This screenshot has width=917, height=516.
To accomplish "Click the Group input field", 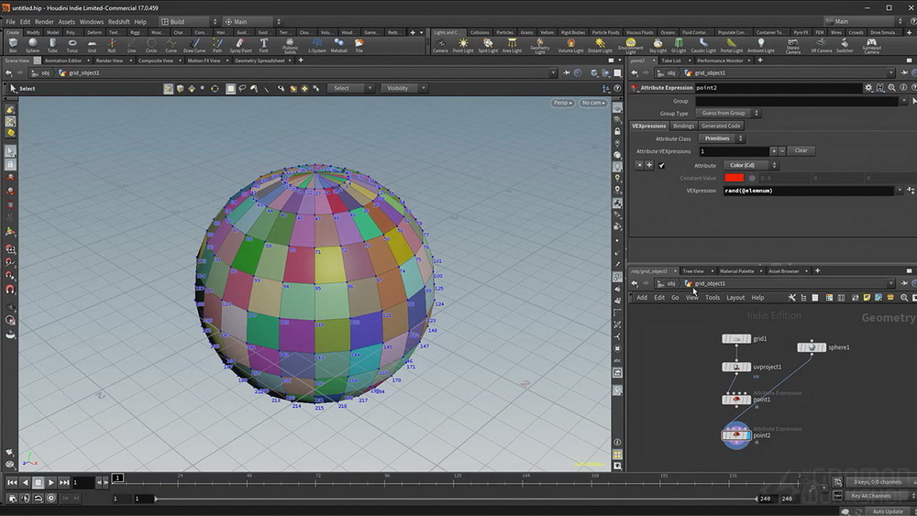I will point(797,101).
